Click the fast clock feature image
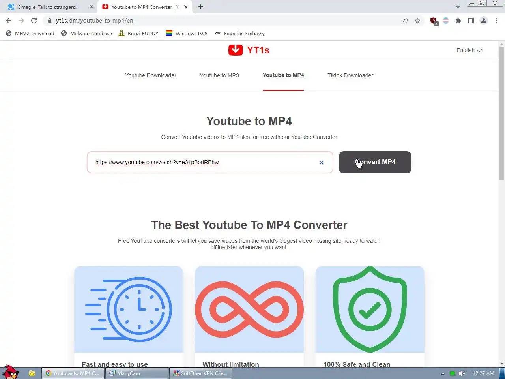The width and height of the screenshot is (505, 379). coord(129,310)
